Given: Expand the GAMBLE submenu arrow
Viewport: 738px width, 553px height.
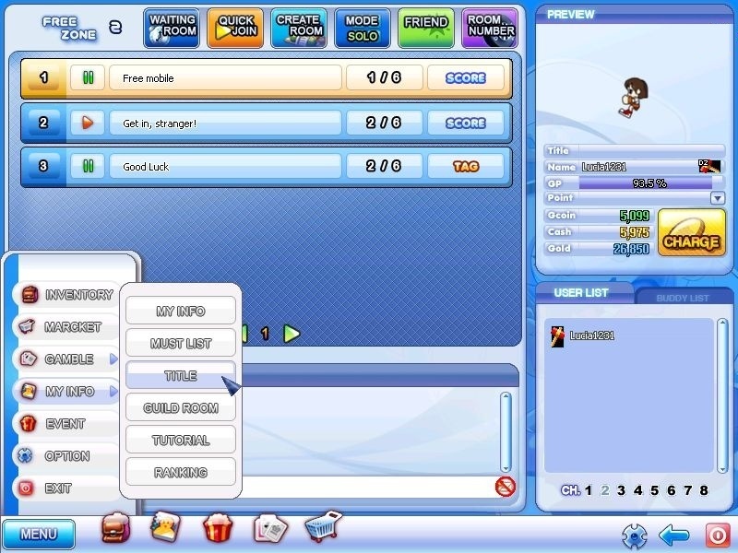Looking at the screenshot, I should click(114, 359).
